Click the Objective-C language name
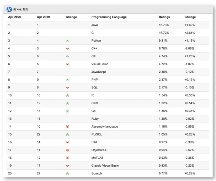Viewport: 216px width, 181px height. pos(101,150)
